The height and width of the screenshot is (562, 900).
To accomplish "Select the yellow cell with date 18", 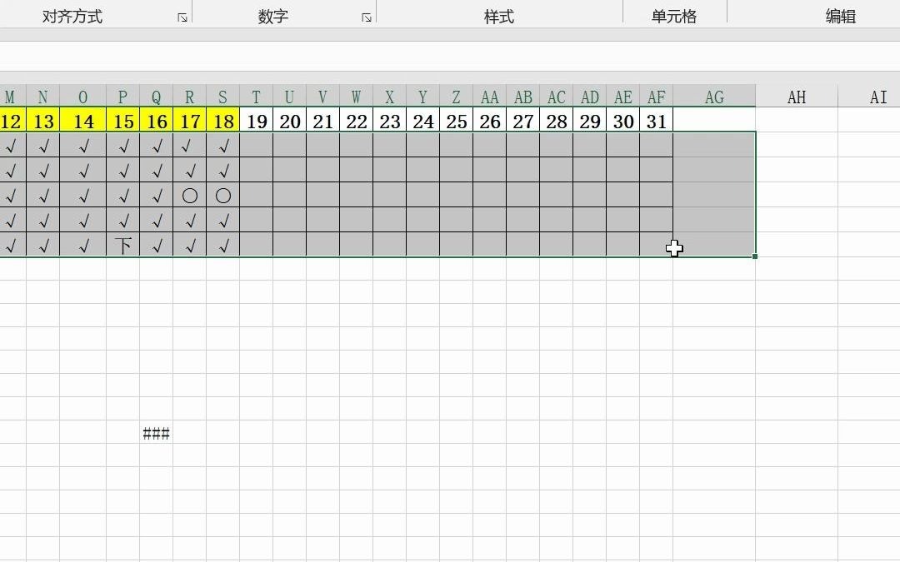I will pyautogui.click(x=222, y=121).
